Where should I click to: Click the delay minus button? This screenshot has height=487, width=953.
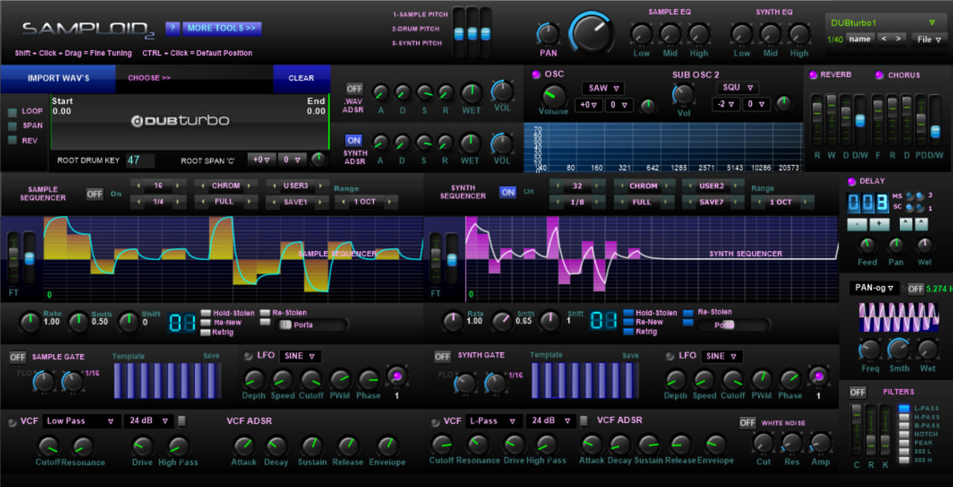coord(858,224)
